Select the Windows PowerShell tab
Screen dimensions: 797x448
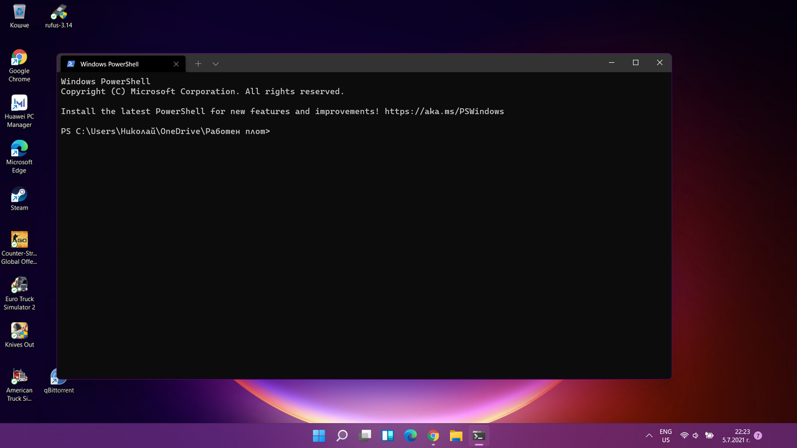click(122, 64)
